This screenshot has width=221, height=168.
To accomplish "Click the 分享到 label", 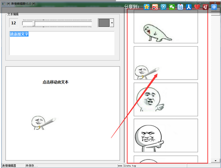I will tap(132, 7).
